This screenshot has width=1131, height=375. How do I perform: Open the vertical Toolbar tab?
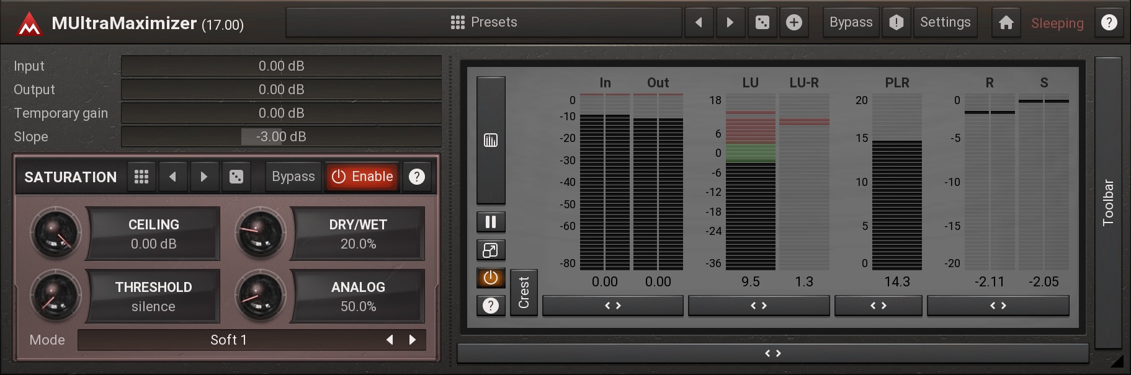[1108, 203]
